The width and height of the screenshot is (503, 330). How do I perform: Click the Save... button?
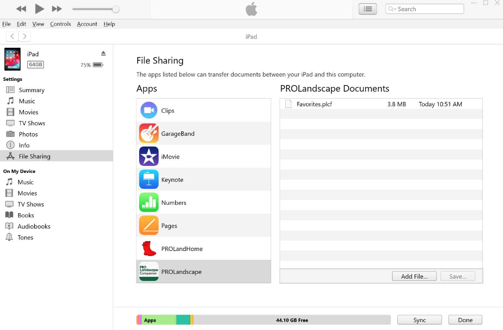tap(458, 276)
